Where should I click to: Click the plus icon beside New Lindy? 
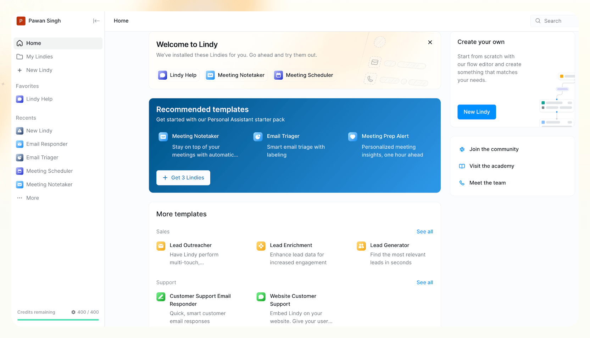pyautogui.click(x=20, y=70)
